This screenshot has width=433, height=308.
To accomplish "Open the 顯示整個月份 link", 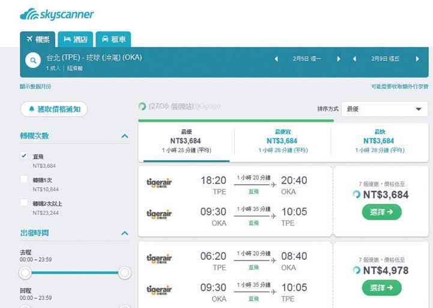I will pos(35,87).
